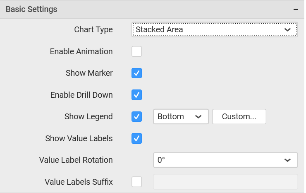This screenshot has height=193, width=306.
Task: Open the Custom... legend button
Action: tap(239, 116)
